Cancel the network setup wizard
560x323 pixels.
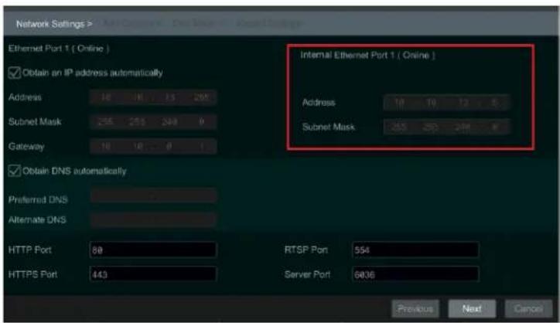tap(528, 309)
